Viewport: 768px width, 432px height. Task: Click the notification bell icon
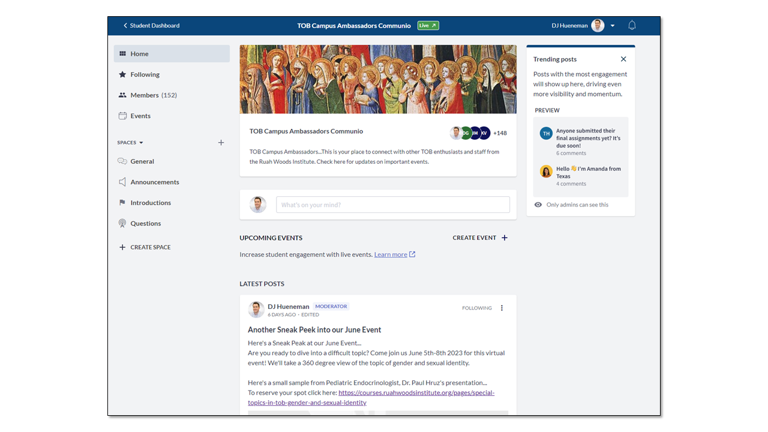[x=632, y=25]
